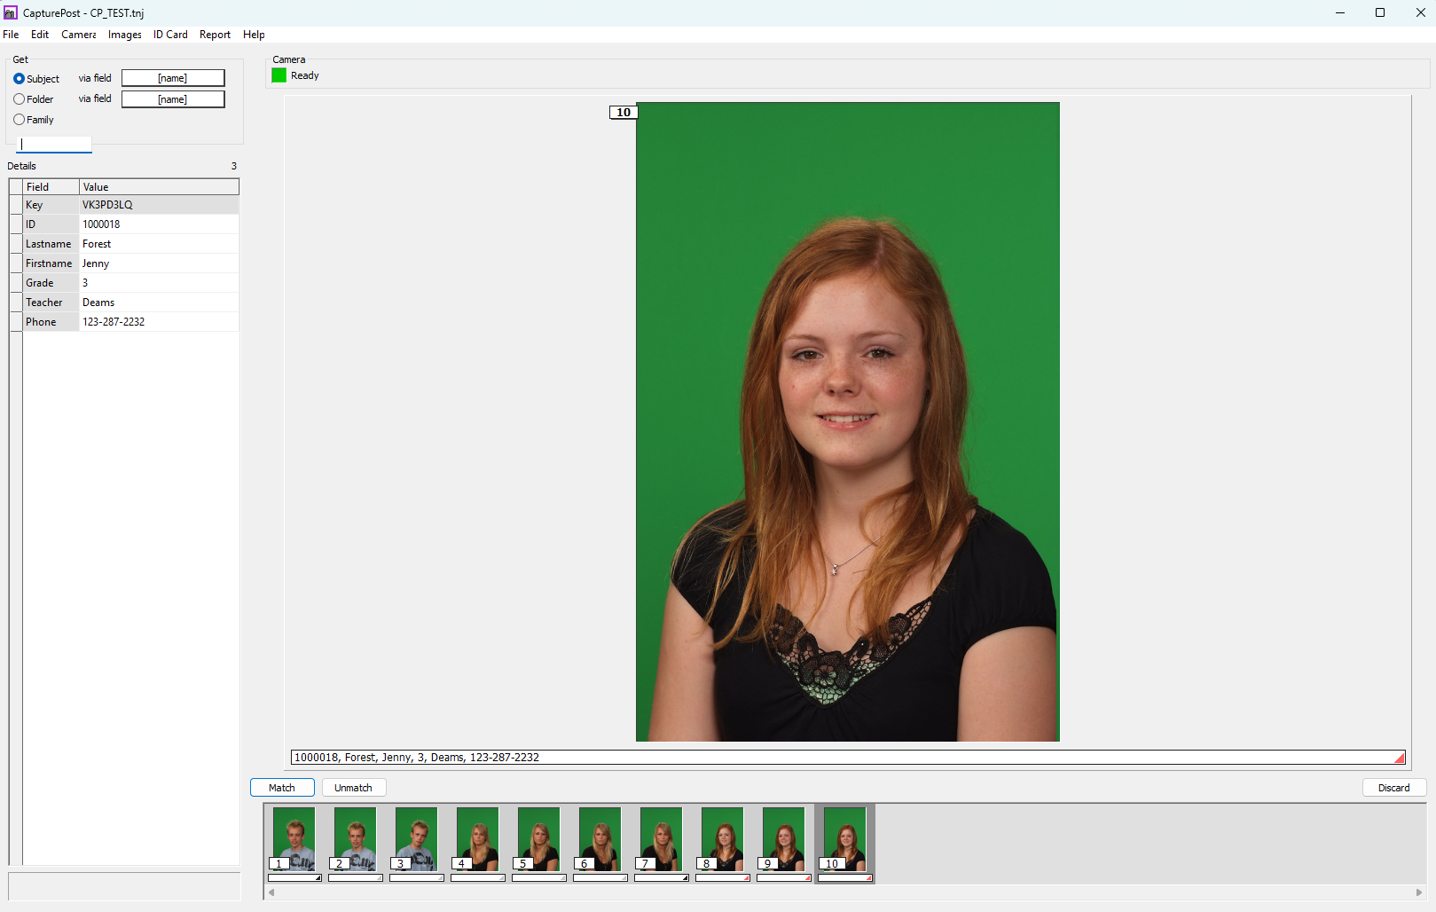This screenshot has height=912, width=1436.
Task: Open the Folder via field [name] selector
Action: (173, 99)
